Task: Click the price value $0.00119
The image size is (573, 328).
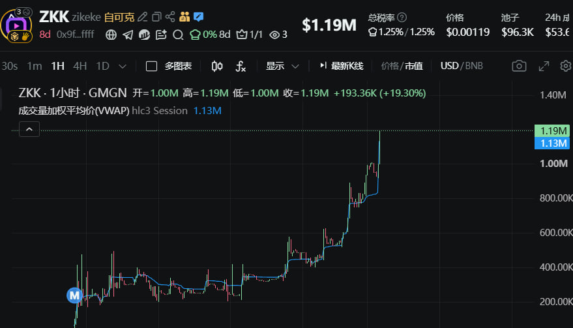Action: pos(468,32)
